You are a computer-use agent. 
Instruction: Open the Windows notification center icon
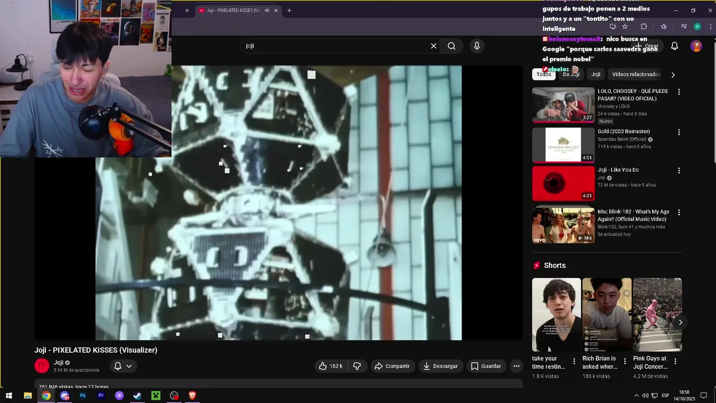704,396
